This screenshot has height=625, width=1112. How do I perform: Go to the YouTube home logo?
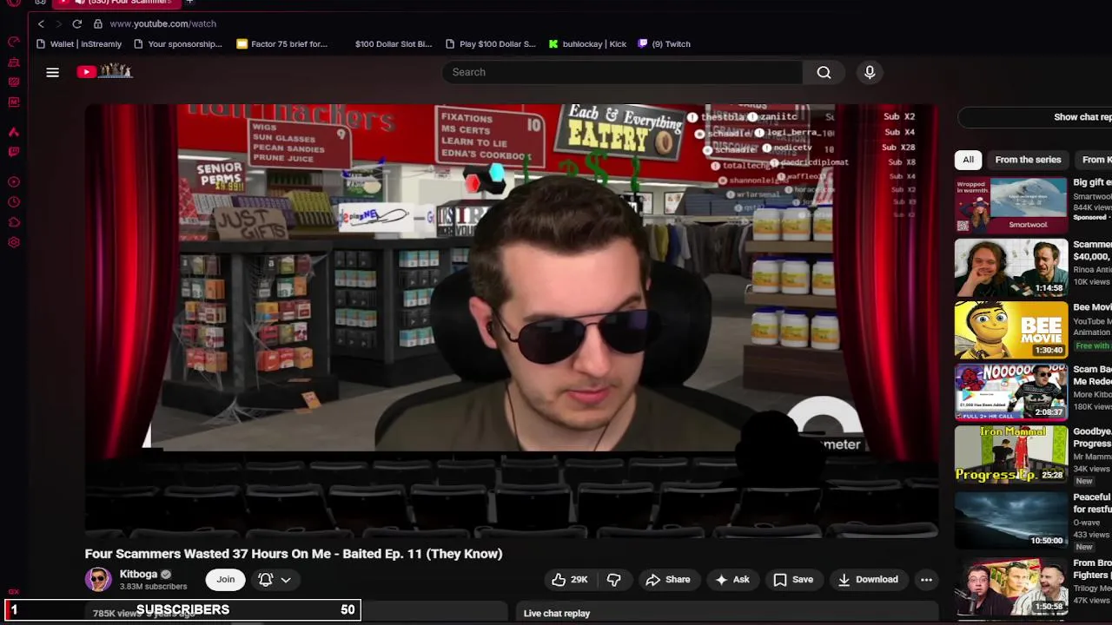coord(104,71)
